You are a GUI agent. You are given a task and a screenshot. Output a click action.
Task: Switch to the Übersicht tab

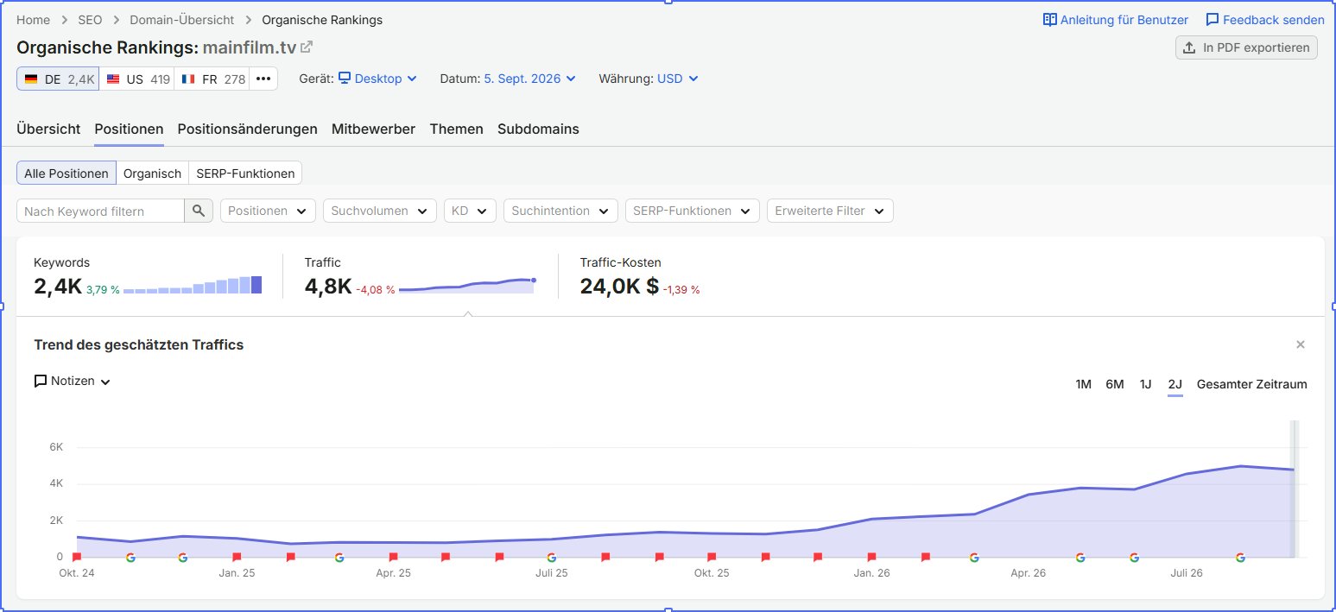48,129
